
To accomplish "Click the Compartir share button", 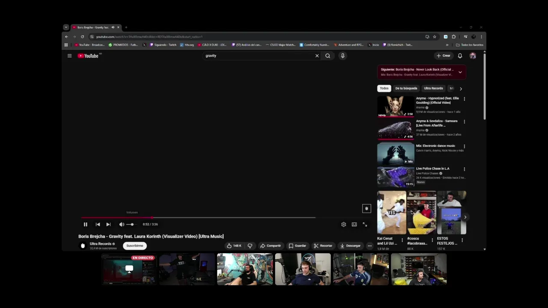I will click(271, 246).
